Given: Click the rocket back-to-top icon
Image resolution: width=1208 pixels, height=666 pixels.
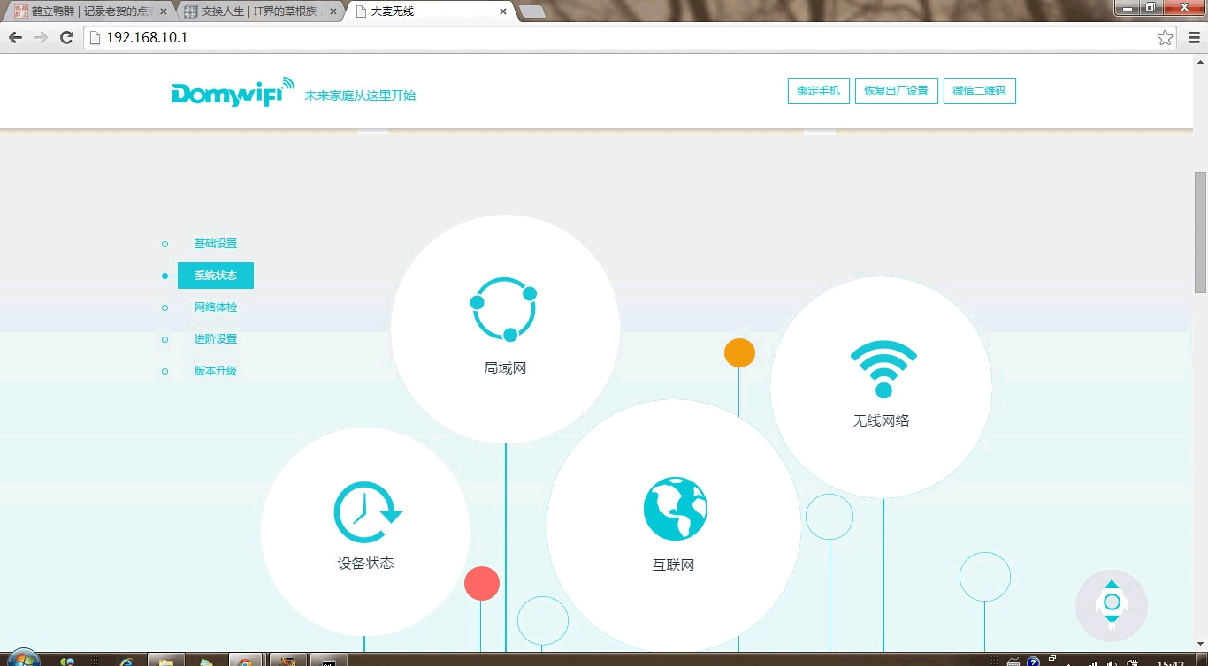Looking at the screenshot, I should coord(1112,603).
